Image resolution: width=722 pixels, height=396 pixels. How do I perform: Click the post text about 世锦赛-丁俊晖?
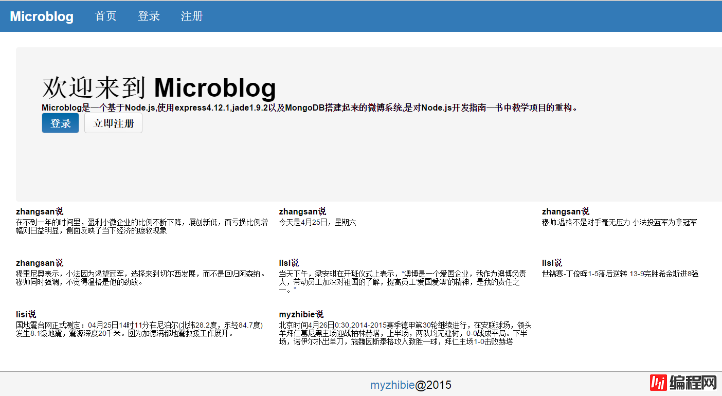[620, 274]
